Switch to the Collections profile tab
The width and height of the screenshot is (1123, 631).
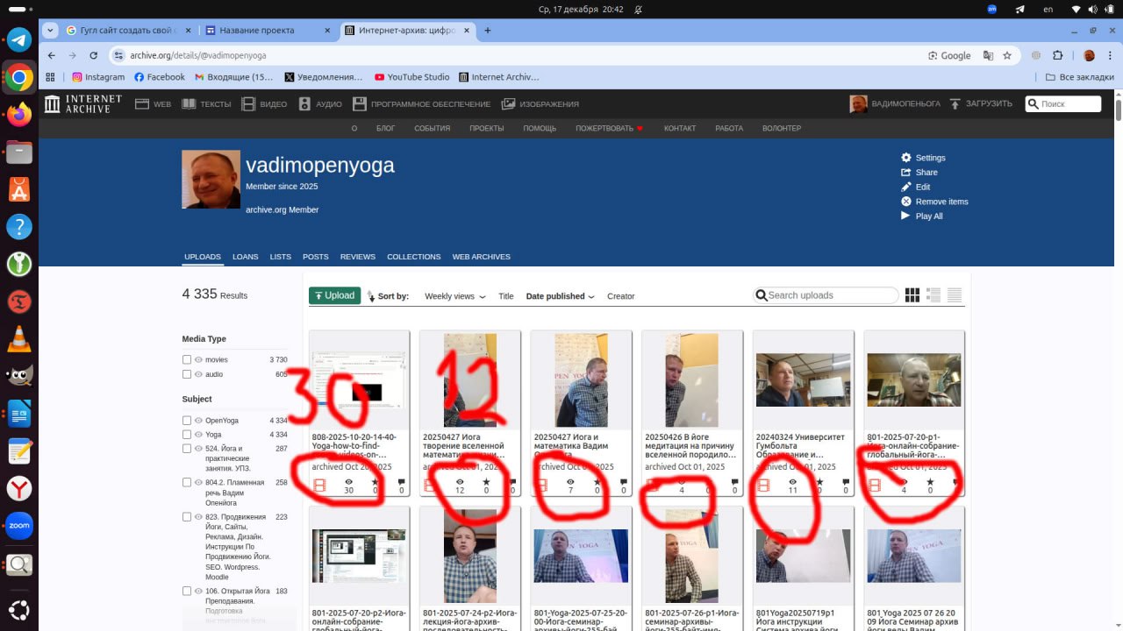point(414,257)
